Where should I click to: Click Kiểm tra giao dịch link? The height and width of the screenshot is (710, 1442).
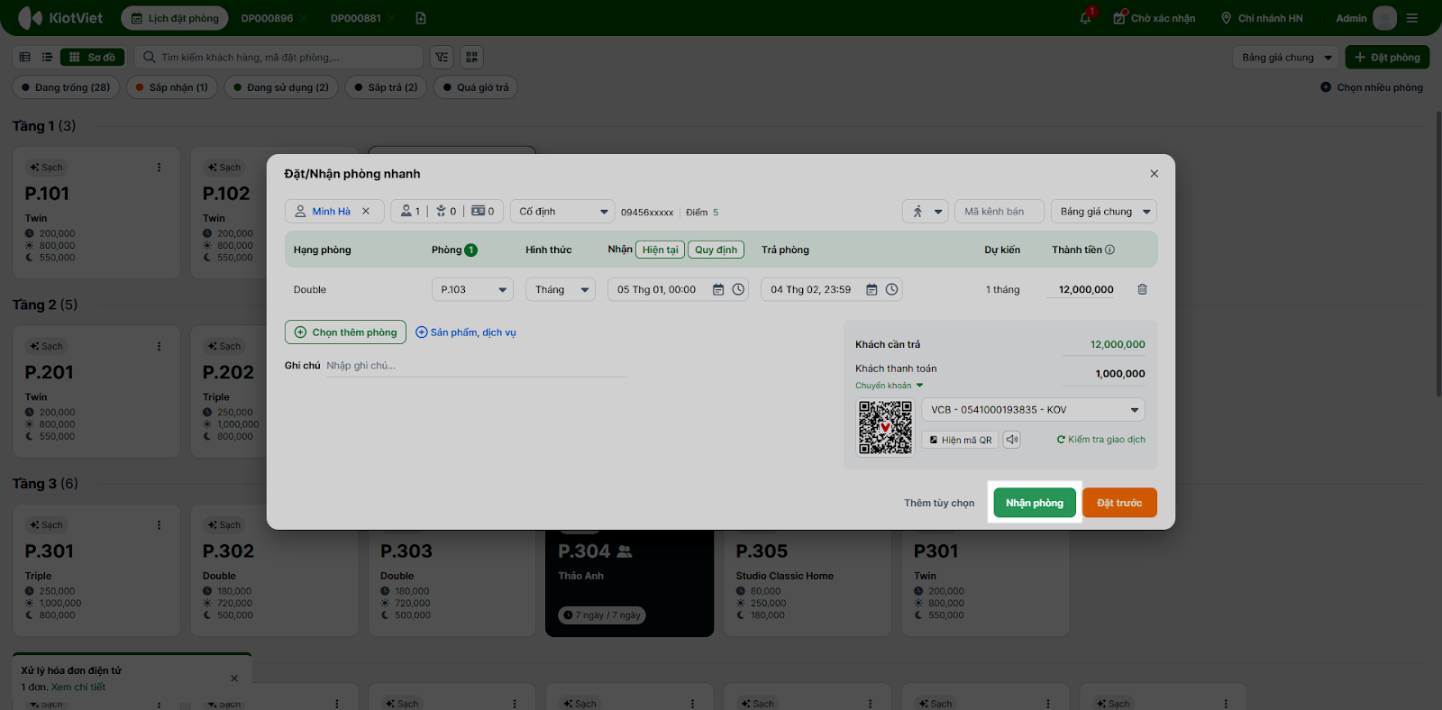click(x=1101, y=440)
